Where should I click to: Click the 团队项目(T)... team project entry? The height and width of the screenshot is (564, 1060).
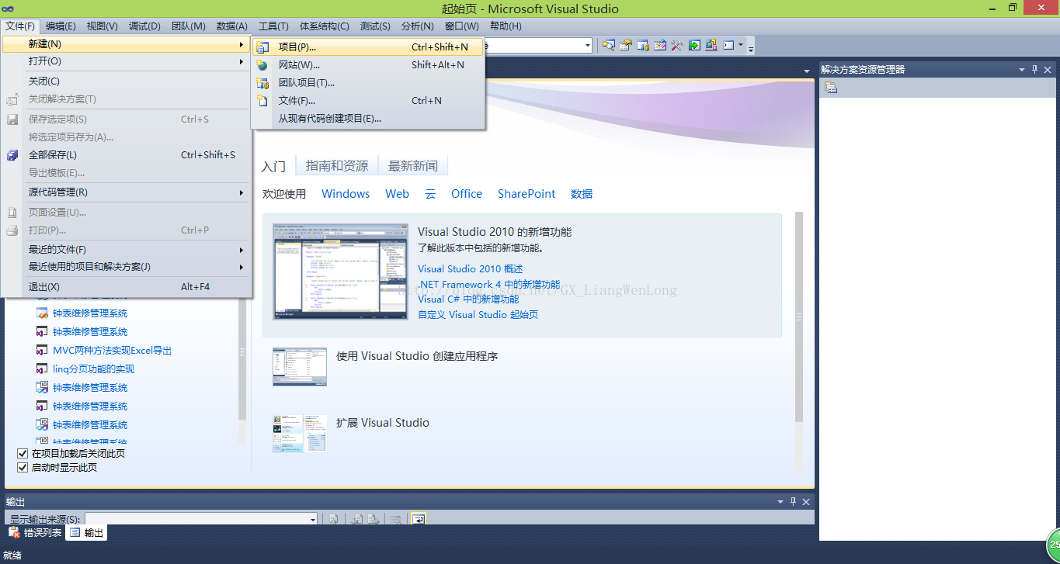click(368, 82)
